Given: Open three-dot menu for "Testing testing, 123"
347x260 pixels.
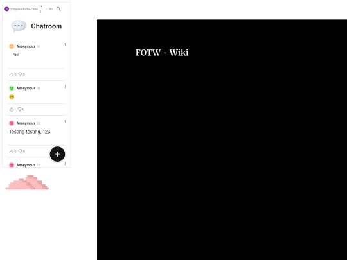Looking at the screenshot, I should pos(65,121).
